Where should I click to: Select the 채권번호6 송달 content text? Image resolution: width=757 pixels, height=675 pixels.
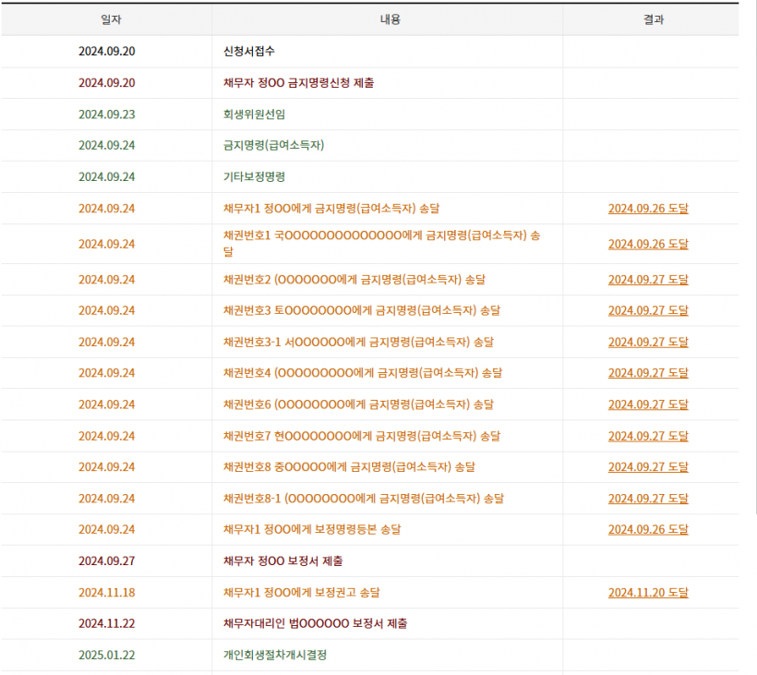(x=359, y=404)
